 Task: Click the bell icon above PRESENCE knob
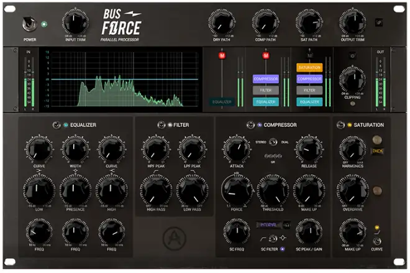(75, 170)
